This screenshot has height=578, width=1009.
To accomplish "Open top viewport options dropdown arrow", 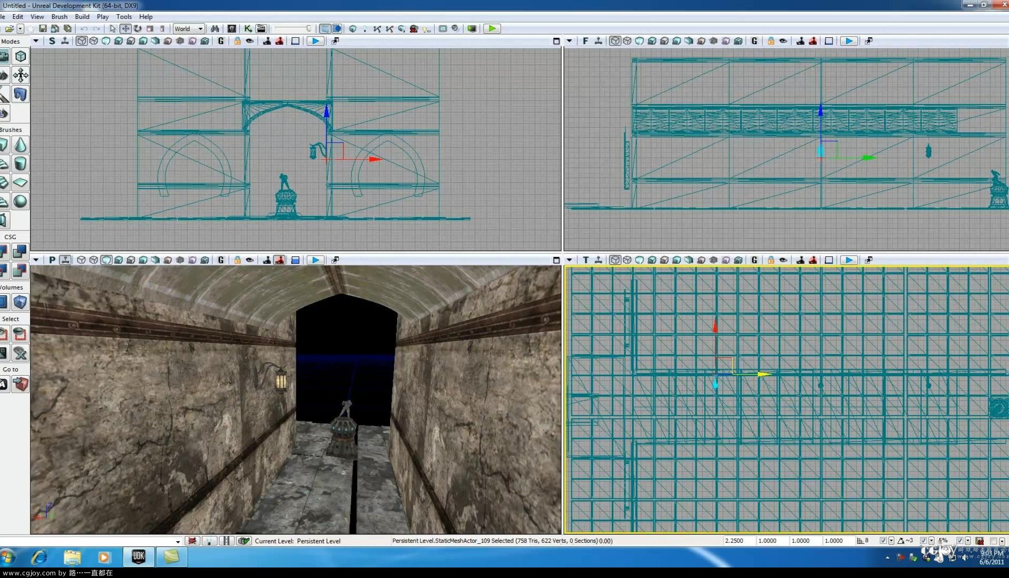I will tap(569, 260).
